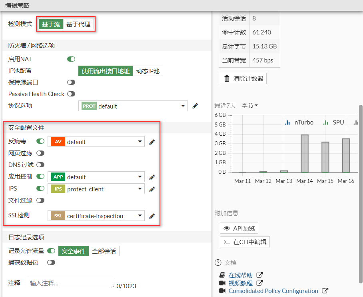This screenshot has height=297, width=363.
Task: Open the 视频教程 link
Action: 241,283
